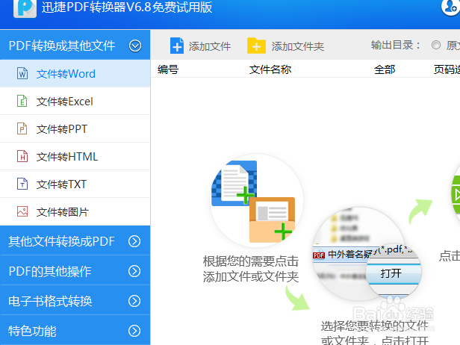Viewport: 460px width, 345px height.
Task: Click the picture file icon
Action: tap(22, 211)
